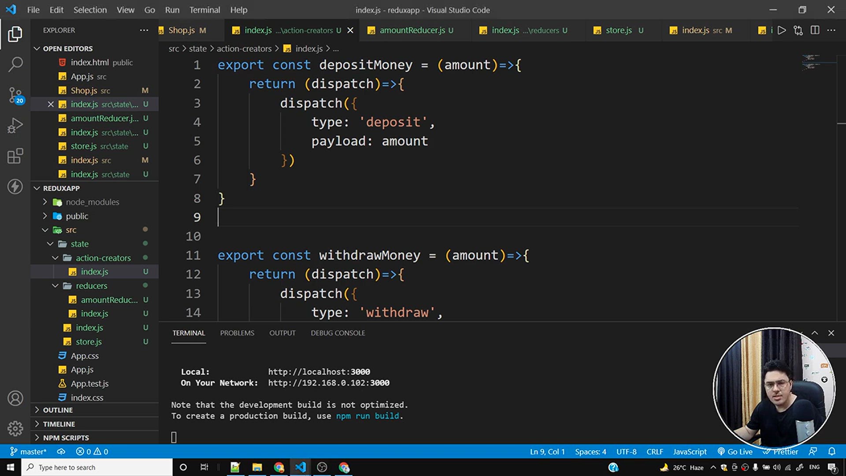The width and height of the screenshot is (846, 476).
Task: Open the Selection menu
Action: pos(90,10)
